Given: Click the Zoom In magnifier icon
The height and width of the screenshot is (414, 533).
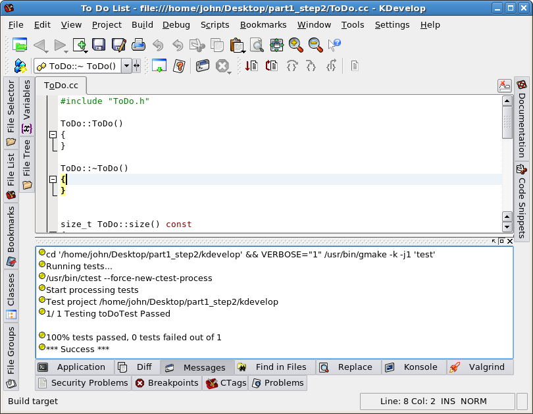Looking at the screenshot, I should pos(295,45).
